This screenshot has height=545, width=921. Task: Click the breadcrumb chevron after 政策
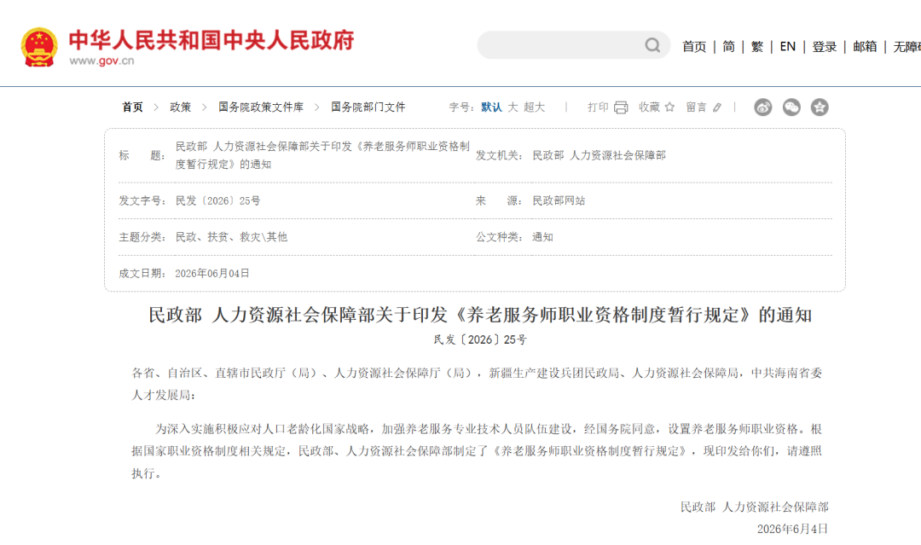click(205, 107)
